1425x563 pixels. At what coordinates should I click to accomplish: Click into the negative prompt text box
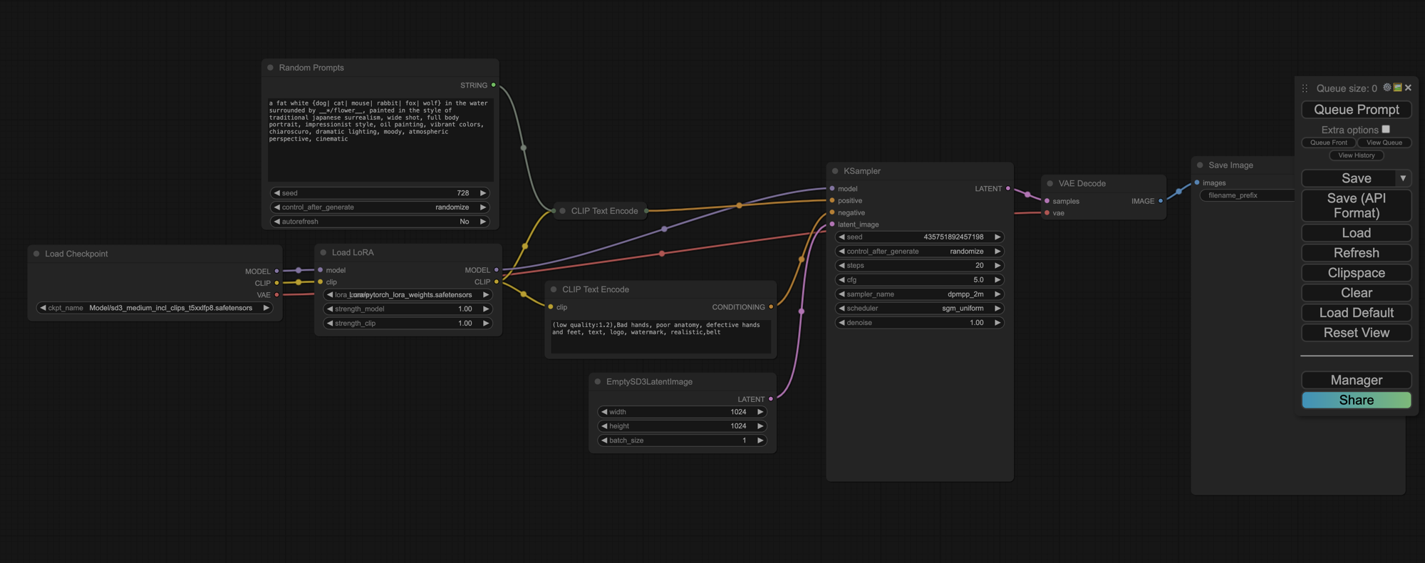pyautogui.click(x=660, y=336)
